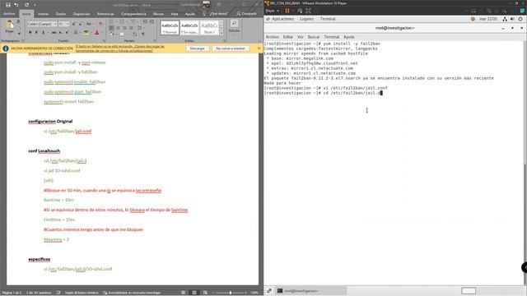Cut selection with scissors icon
The image size is (527, 296).
point(18,22)
